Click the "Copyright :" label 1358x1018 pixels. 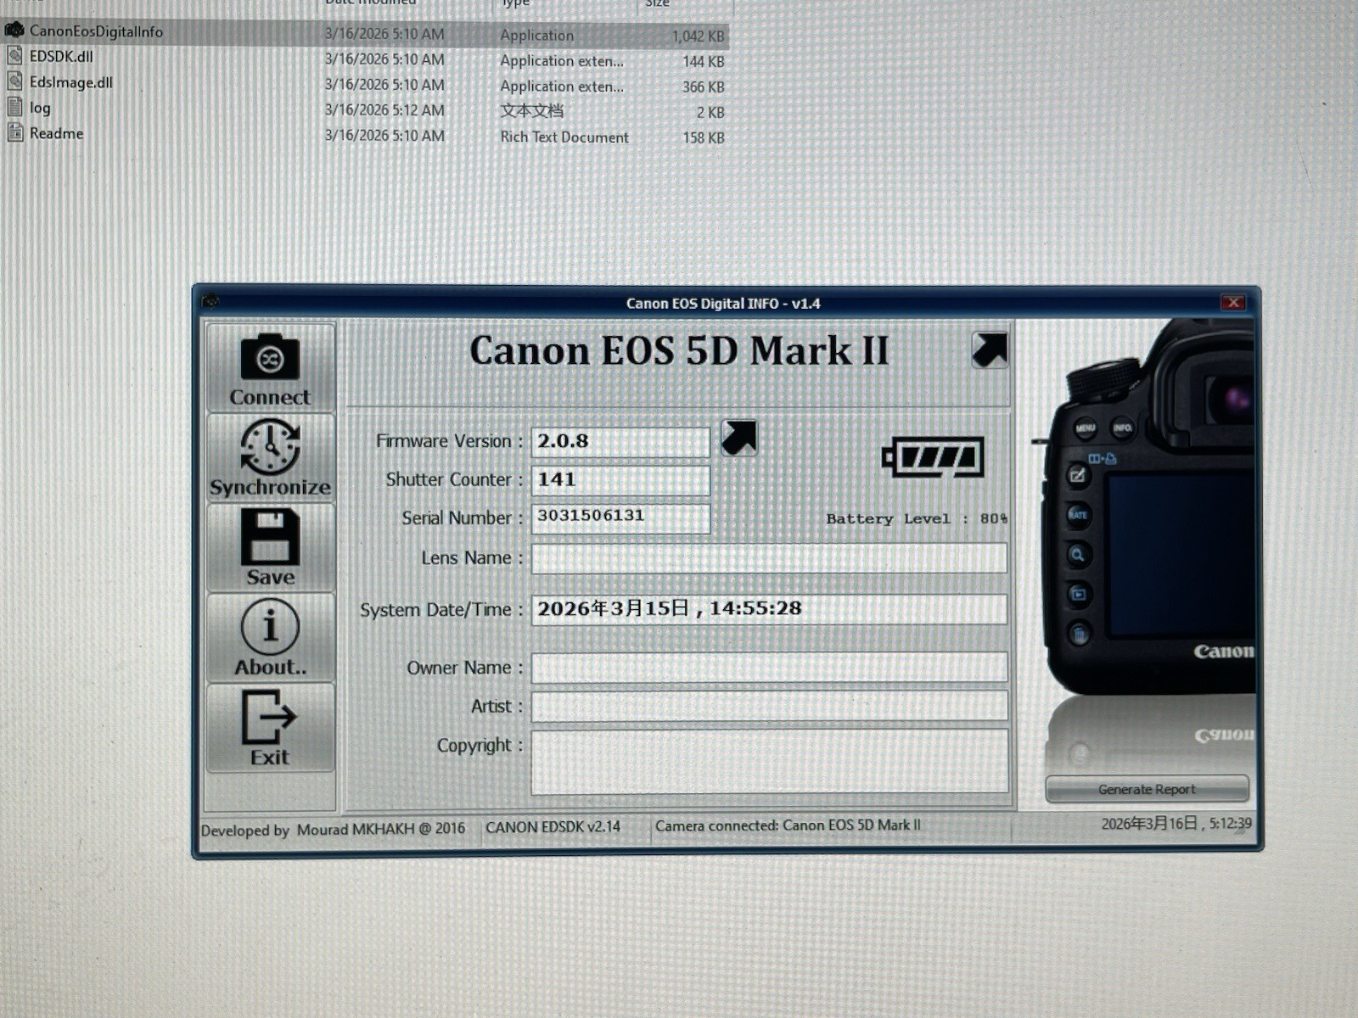pyautogui.click(x=480, y=745)
